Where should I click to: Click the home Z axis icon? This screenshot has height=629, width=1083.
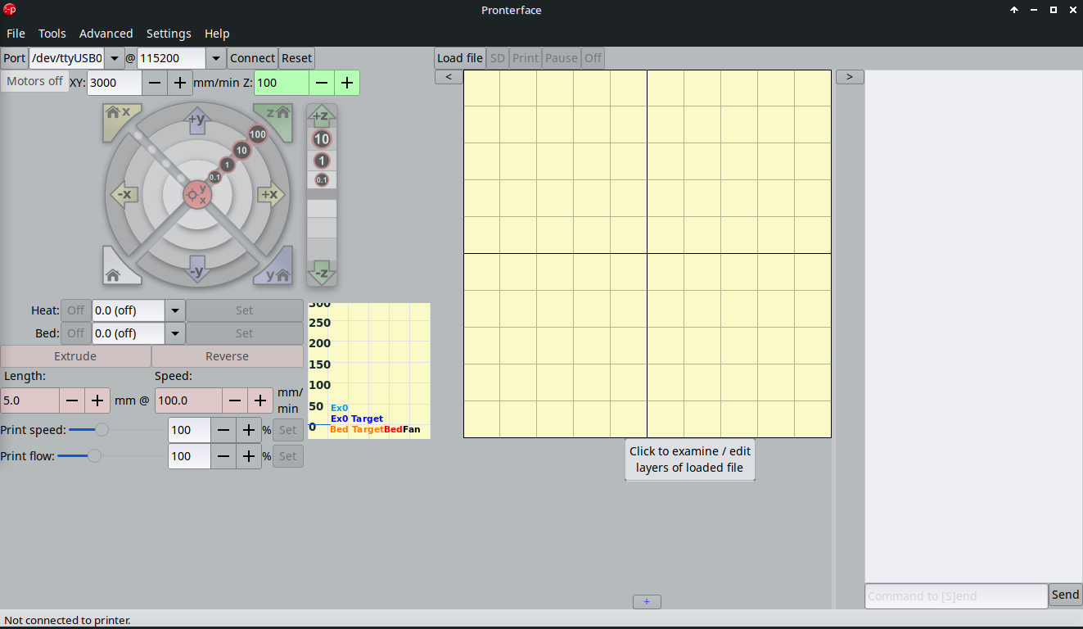pos(277,115)
